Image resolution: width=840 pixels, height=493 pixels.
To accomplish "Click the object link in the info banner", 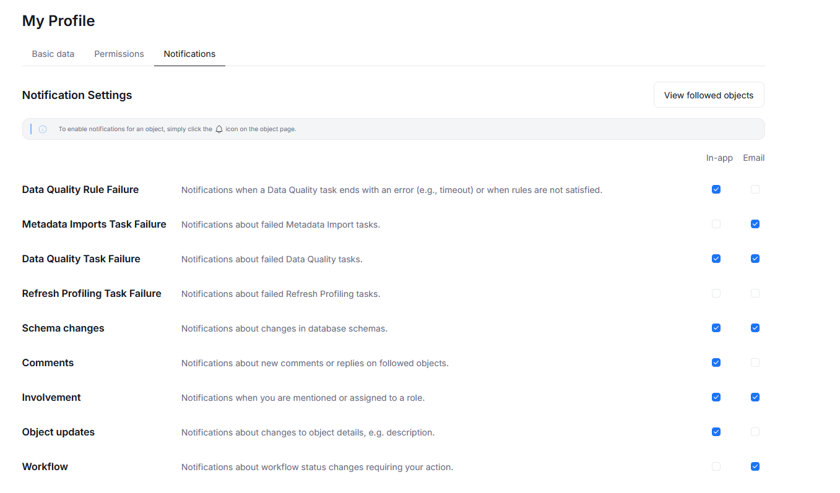I will pyautogui.click(x=154, y=129).
